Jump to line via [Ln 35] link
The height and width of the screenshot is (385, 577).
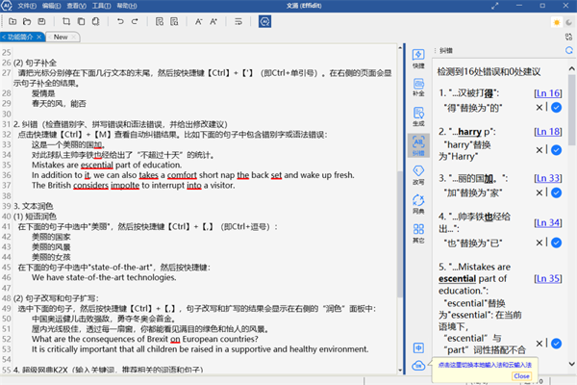tap(547, 277)
